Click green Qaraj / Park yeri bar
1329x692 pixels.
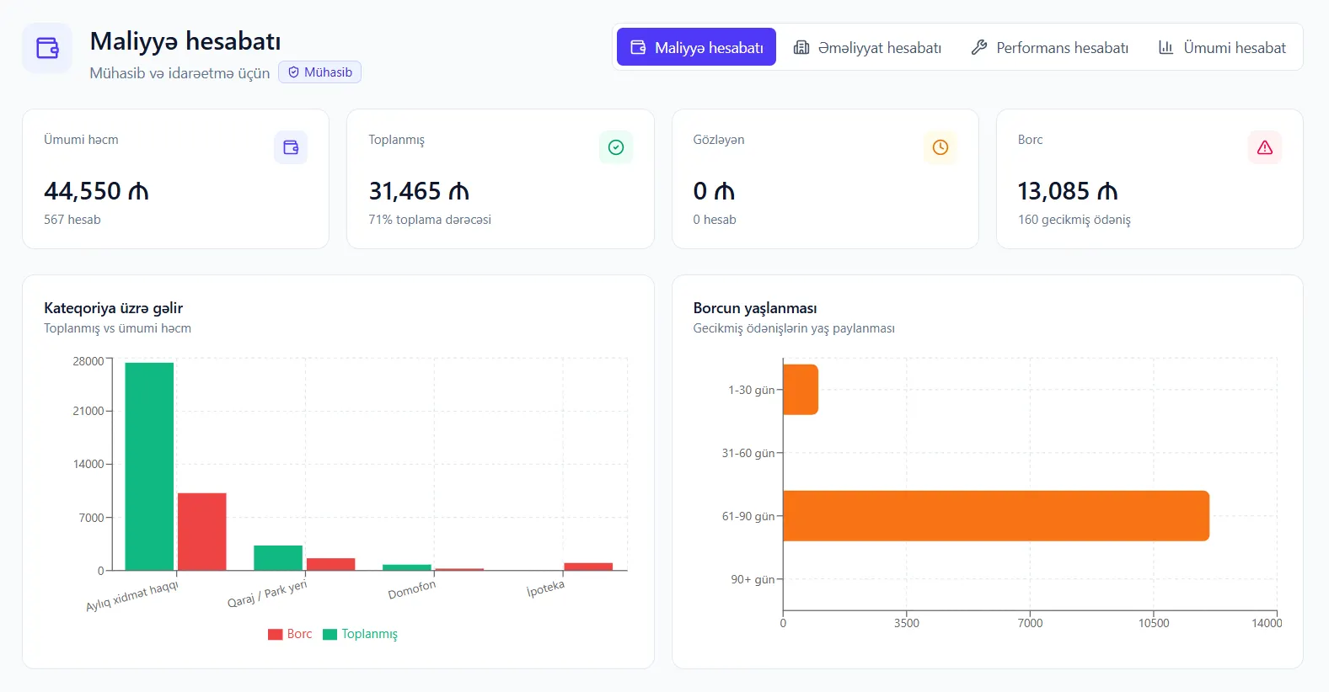pos(278,557)
